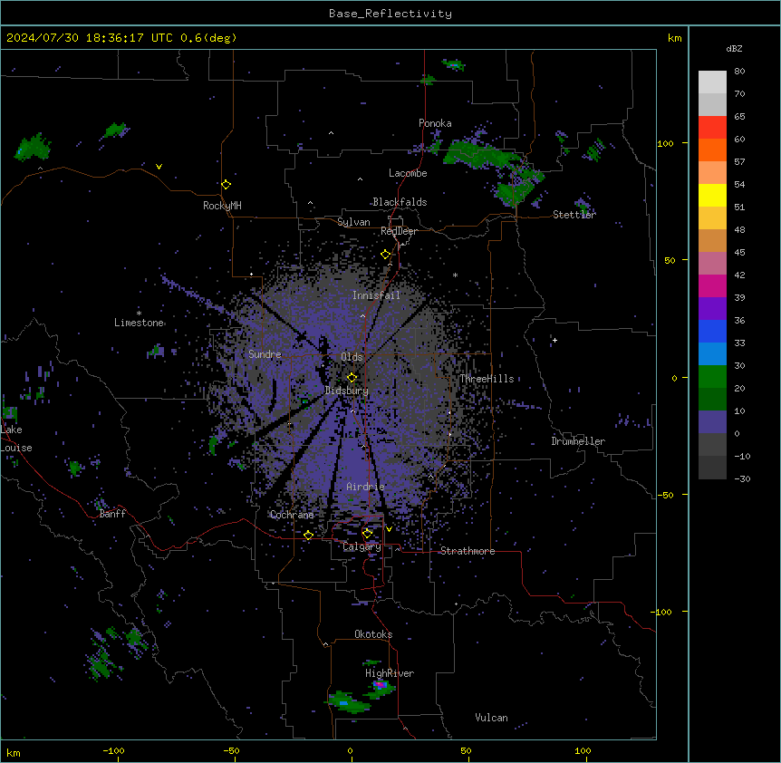
Task: Select the yellow v marker northwest of RockyMH
Action: [x=159, y=167]
